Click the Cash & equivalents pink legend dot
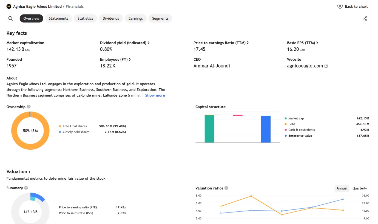This screenshot has width=378, height=224. (x=286, y=130)
